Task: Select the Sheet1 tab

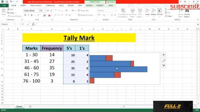Action: (19, 106)
